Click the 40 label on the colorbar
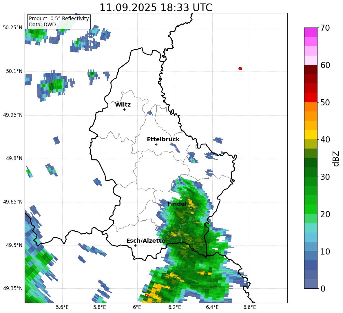Image resolution: width=343 pixels, height=313 pixels. [x=325, y=140]
